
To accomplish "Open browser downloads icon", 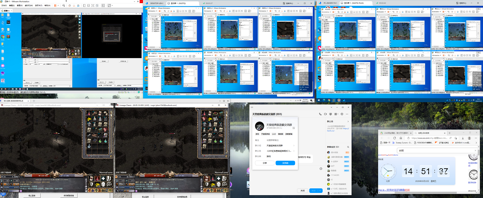I will [x=463, y=138].
